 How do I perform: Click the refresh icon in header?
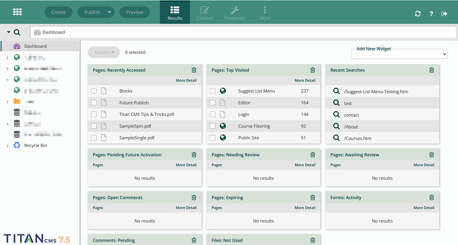click(418, 13)
